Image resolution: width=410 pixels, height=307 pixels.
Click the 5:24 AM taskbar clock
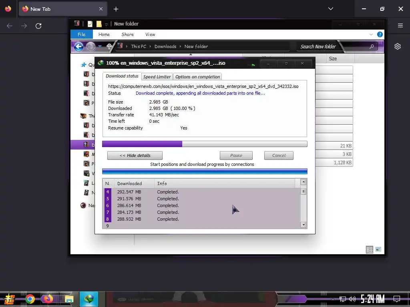click(x=373, y=299)
